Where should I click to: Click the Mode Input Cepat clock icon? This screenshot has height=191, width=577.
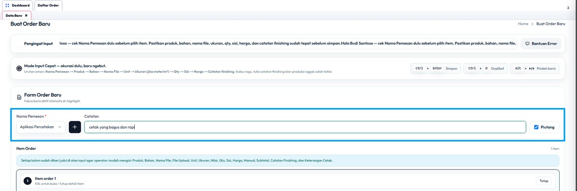(x=19, y=69)
